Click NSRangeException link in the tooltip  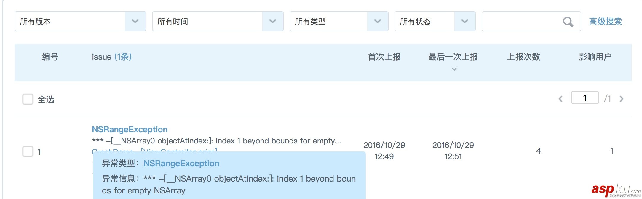(x=181, y=163)
